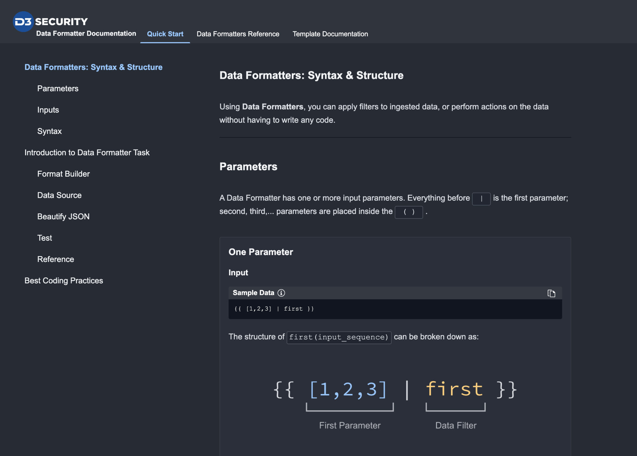This screenshot has width=637, height=456.
Task: Click the Test sidebar link
Action: (x=44, y=238)
